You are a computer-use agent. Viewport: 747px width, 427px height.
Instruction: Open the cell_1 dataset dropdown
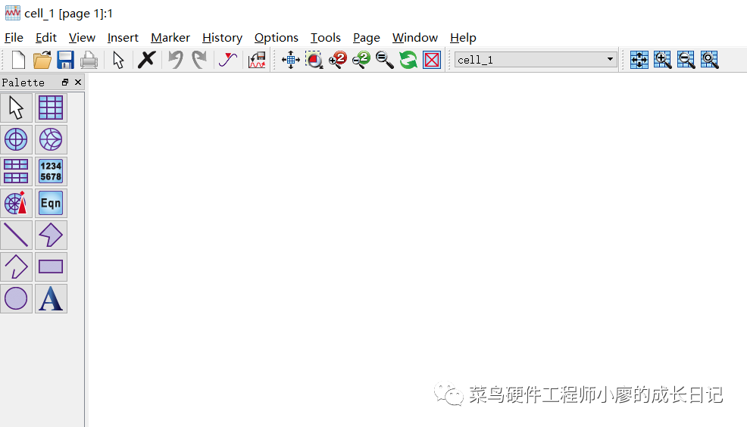pyautogui.click(x=536, y=60)
